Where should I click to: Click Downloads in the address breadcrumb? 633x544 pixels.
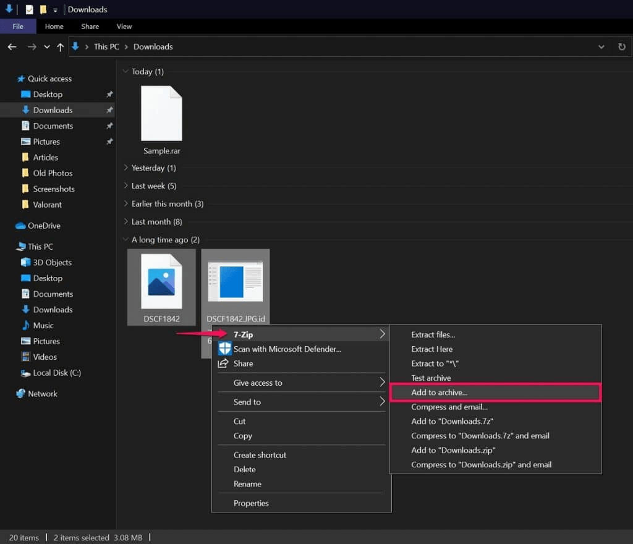153,47
